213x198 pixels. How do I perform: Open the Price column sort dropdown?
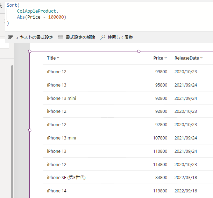165,58
